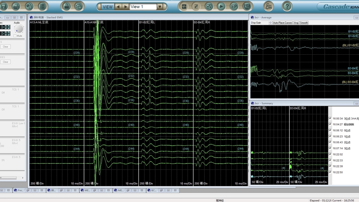Screen dimensions: 359x202
Task: Click the View 1 name field
Action: (143, 7)
